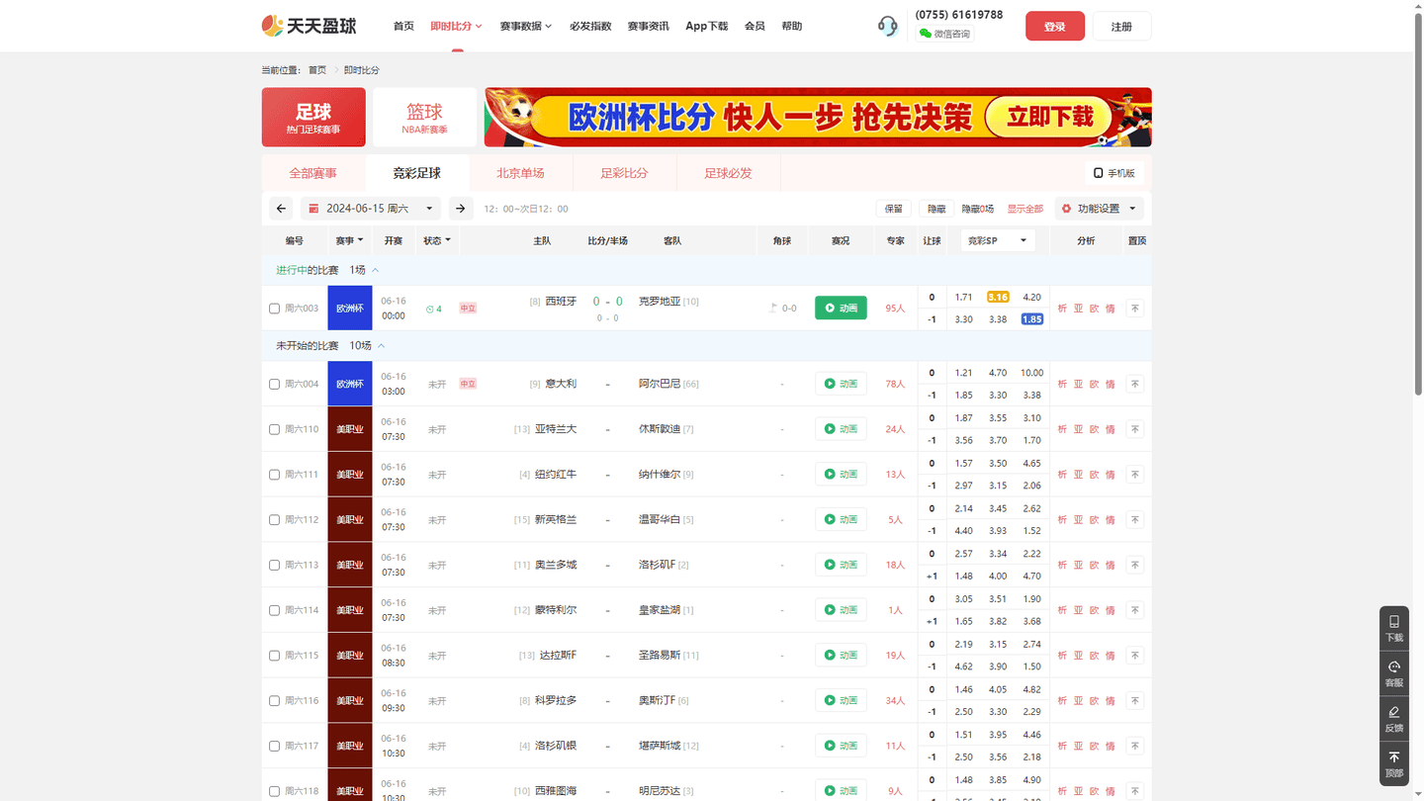Switch to 北京单场 tab
This screenshot has width=1424, height=801.
(521, 173)
